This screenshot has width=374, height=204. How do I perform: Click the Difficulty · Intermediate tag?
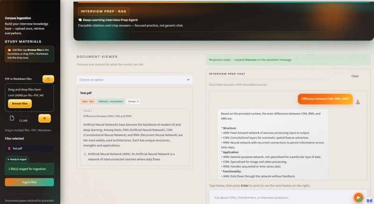tap(110, 102)
